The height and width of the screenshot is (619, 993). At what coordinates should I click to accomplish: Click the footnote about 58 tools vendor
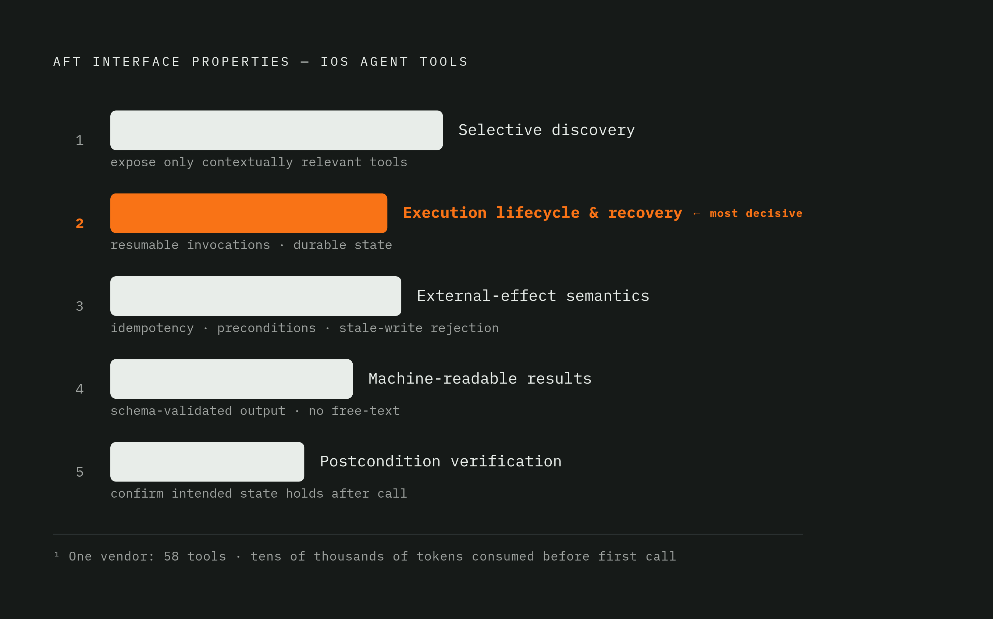365,556
